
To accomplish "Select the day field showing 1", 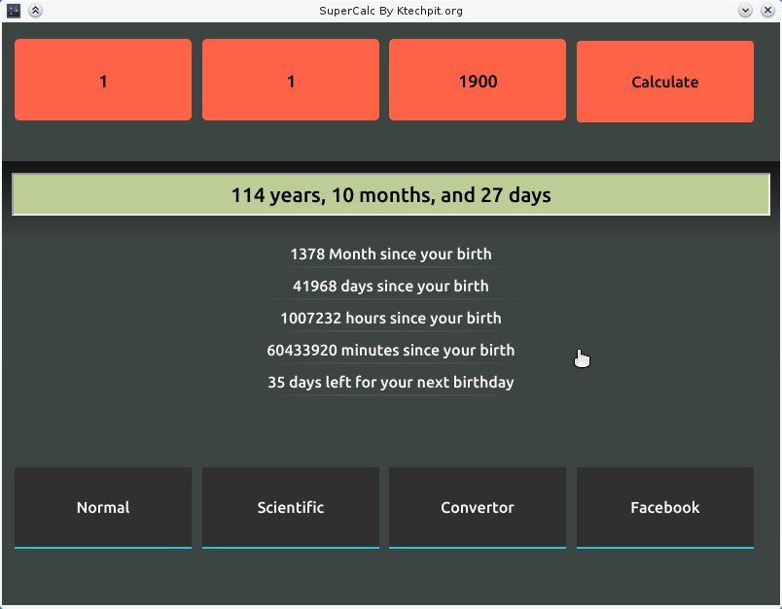I will tap(103, 80).
